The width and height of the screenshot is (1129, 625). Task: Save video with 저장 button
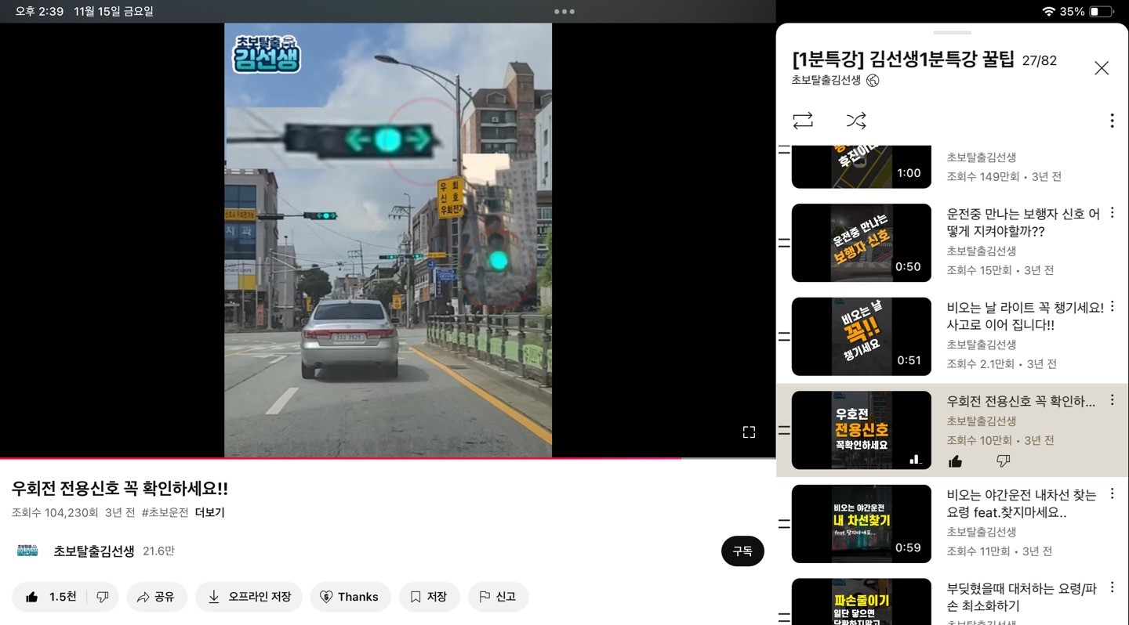pyautogui.click(x=430, y=597)
